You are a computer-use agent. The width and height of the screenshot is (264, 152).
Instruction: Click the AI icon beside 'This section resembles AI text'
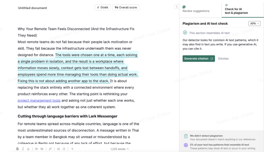coord(185,33)
